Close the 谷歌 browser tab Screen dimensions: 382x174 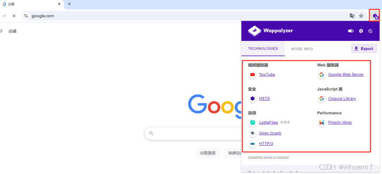coord(59,4)
